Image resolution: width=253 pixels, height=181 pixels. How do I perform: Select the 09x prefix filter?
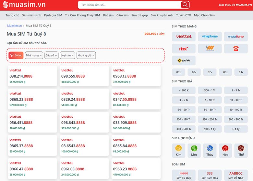click(x=178, y=72)
